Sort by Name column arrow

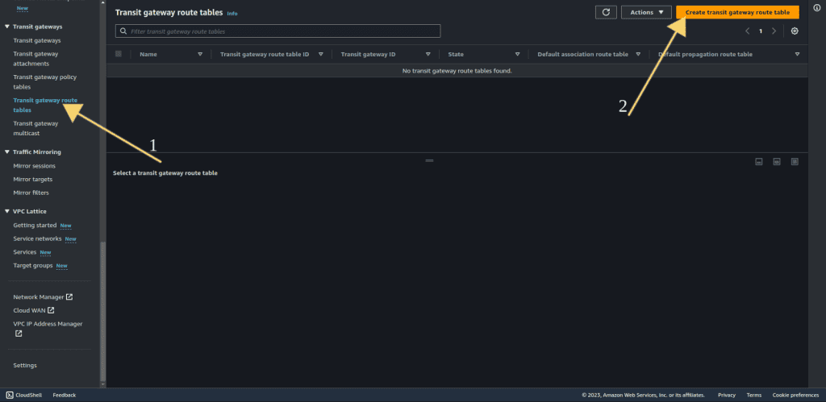click(200, 54)
